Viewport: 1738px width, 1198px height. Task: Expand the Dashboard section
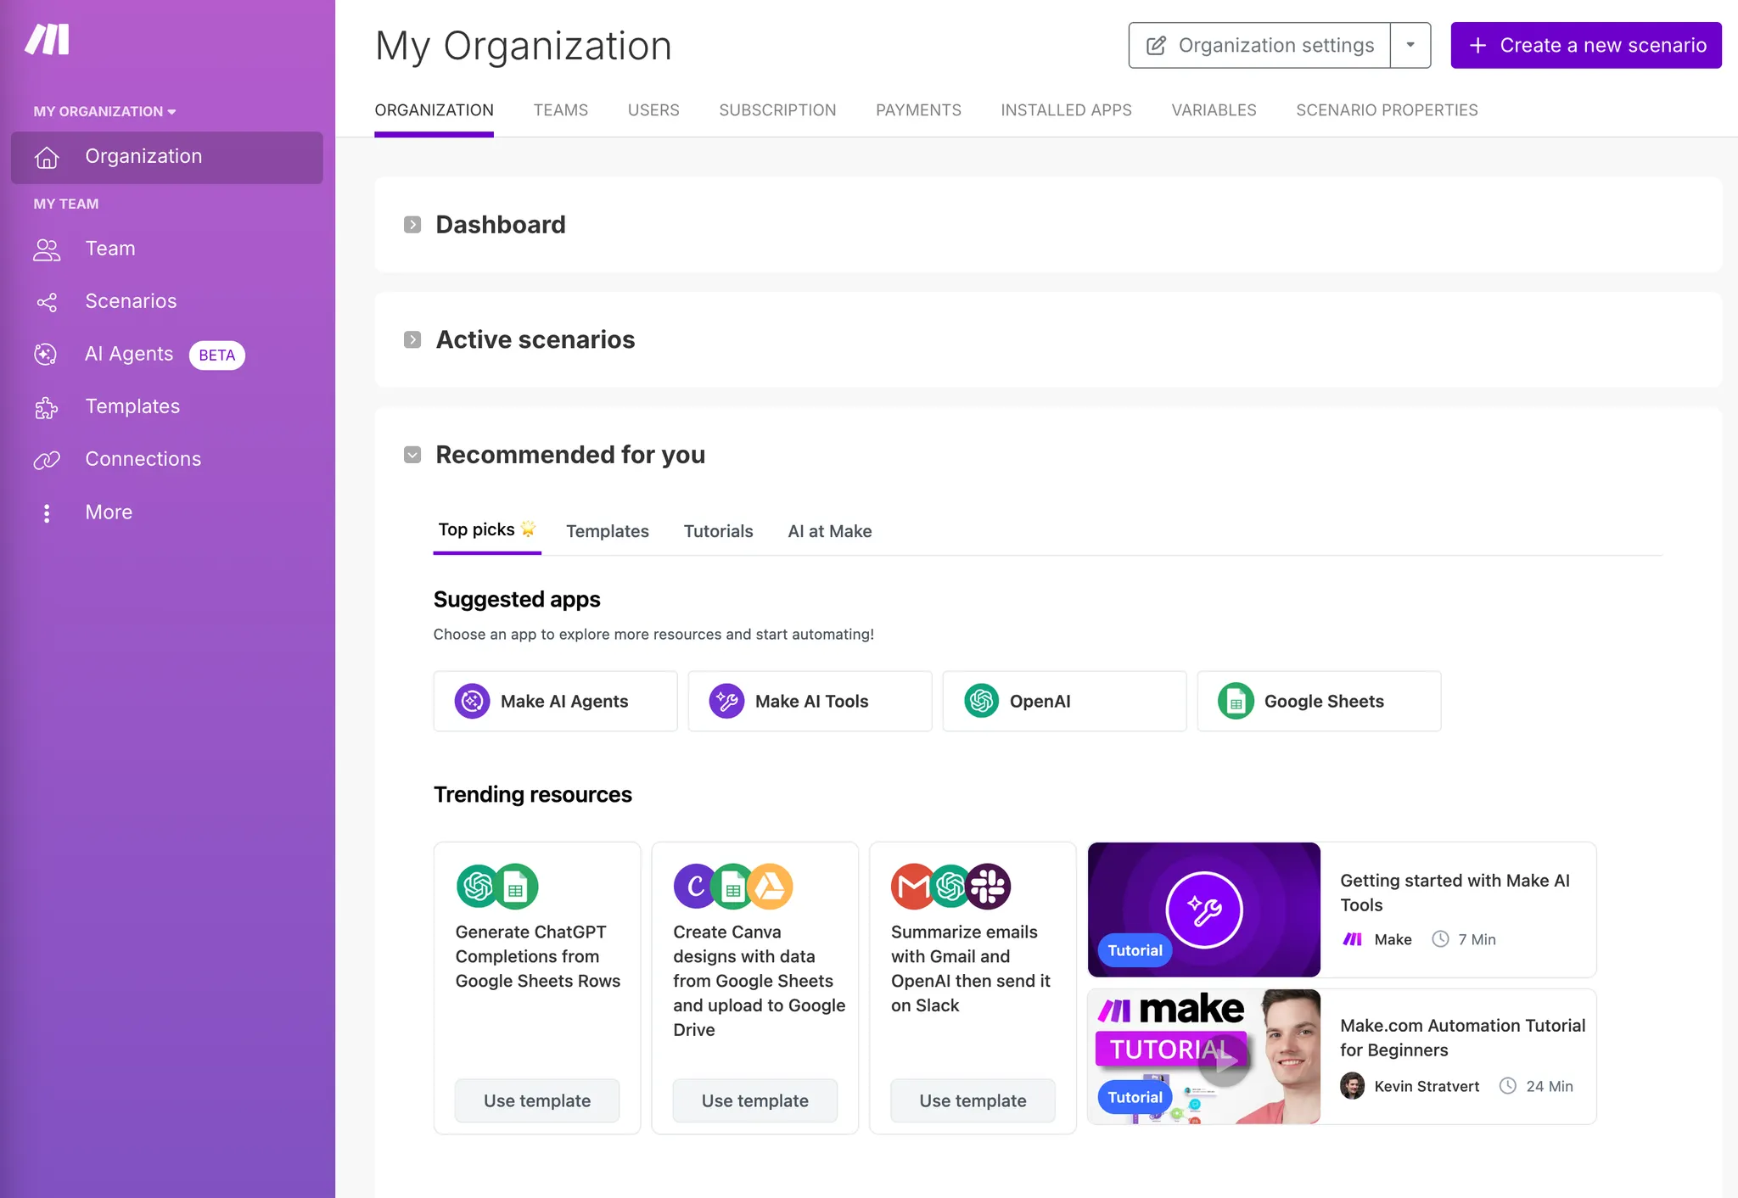tap(412, 225)
